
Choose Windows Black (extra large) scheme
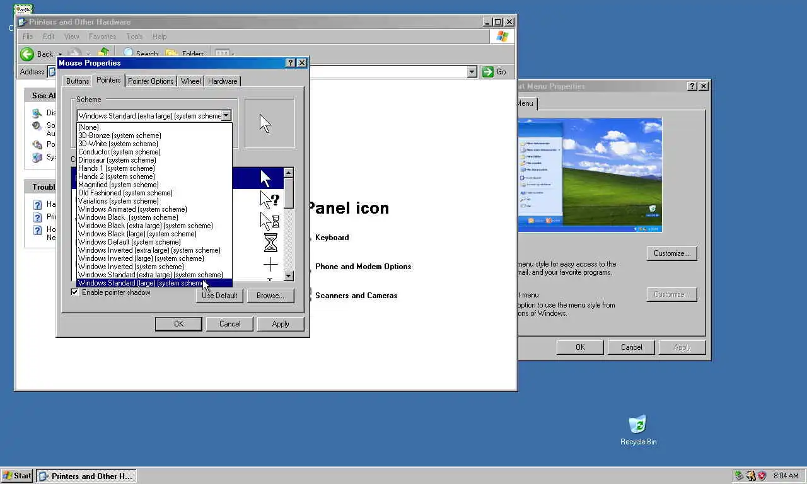(x=154, y=226)
